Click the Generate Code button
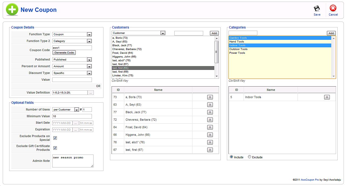 point(64,53)
